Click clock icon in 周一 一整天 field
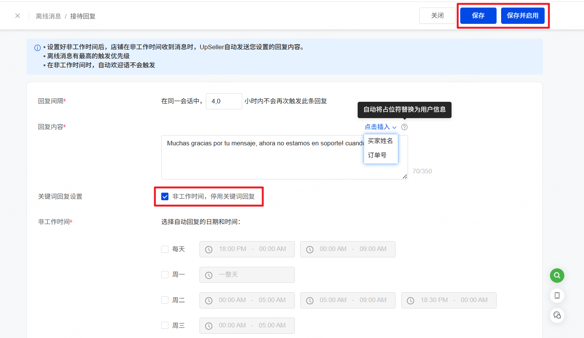Screen dimensions: 584x338 pos(209,275)
